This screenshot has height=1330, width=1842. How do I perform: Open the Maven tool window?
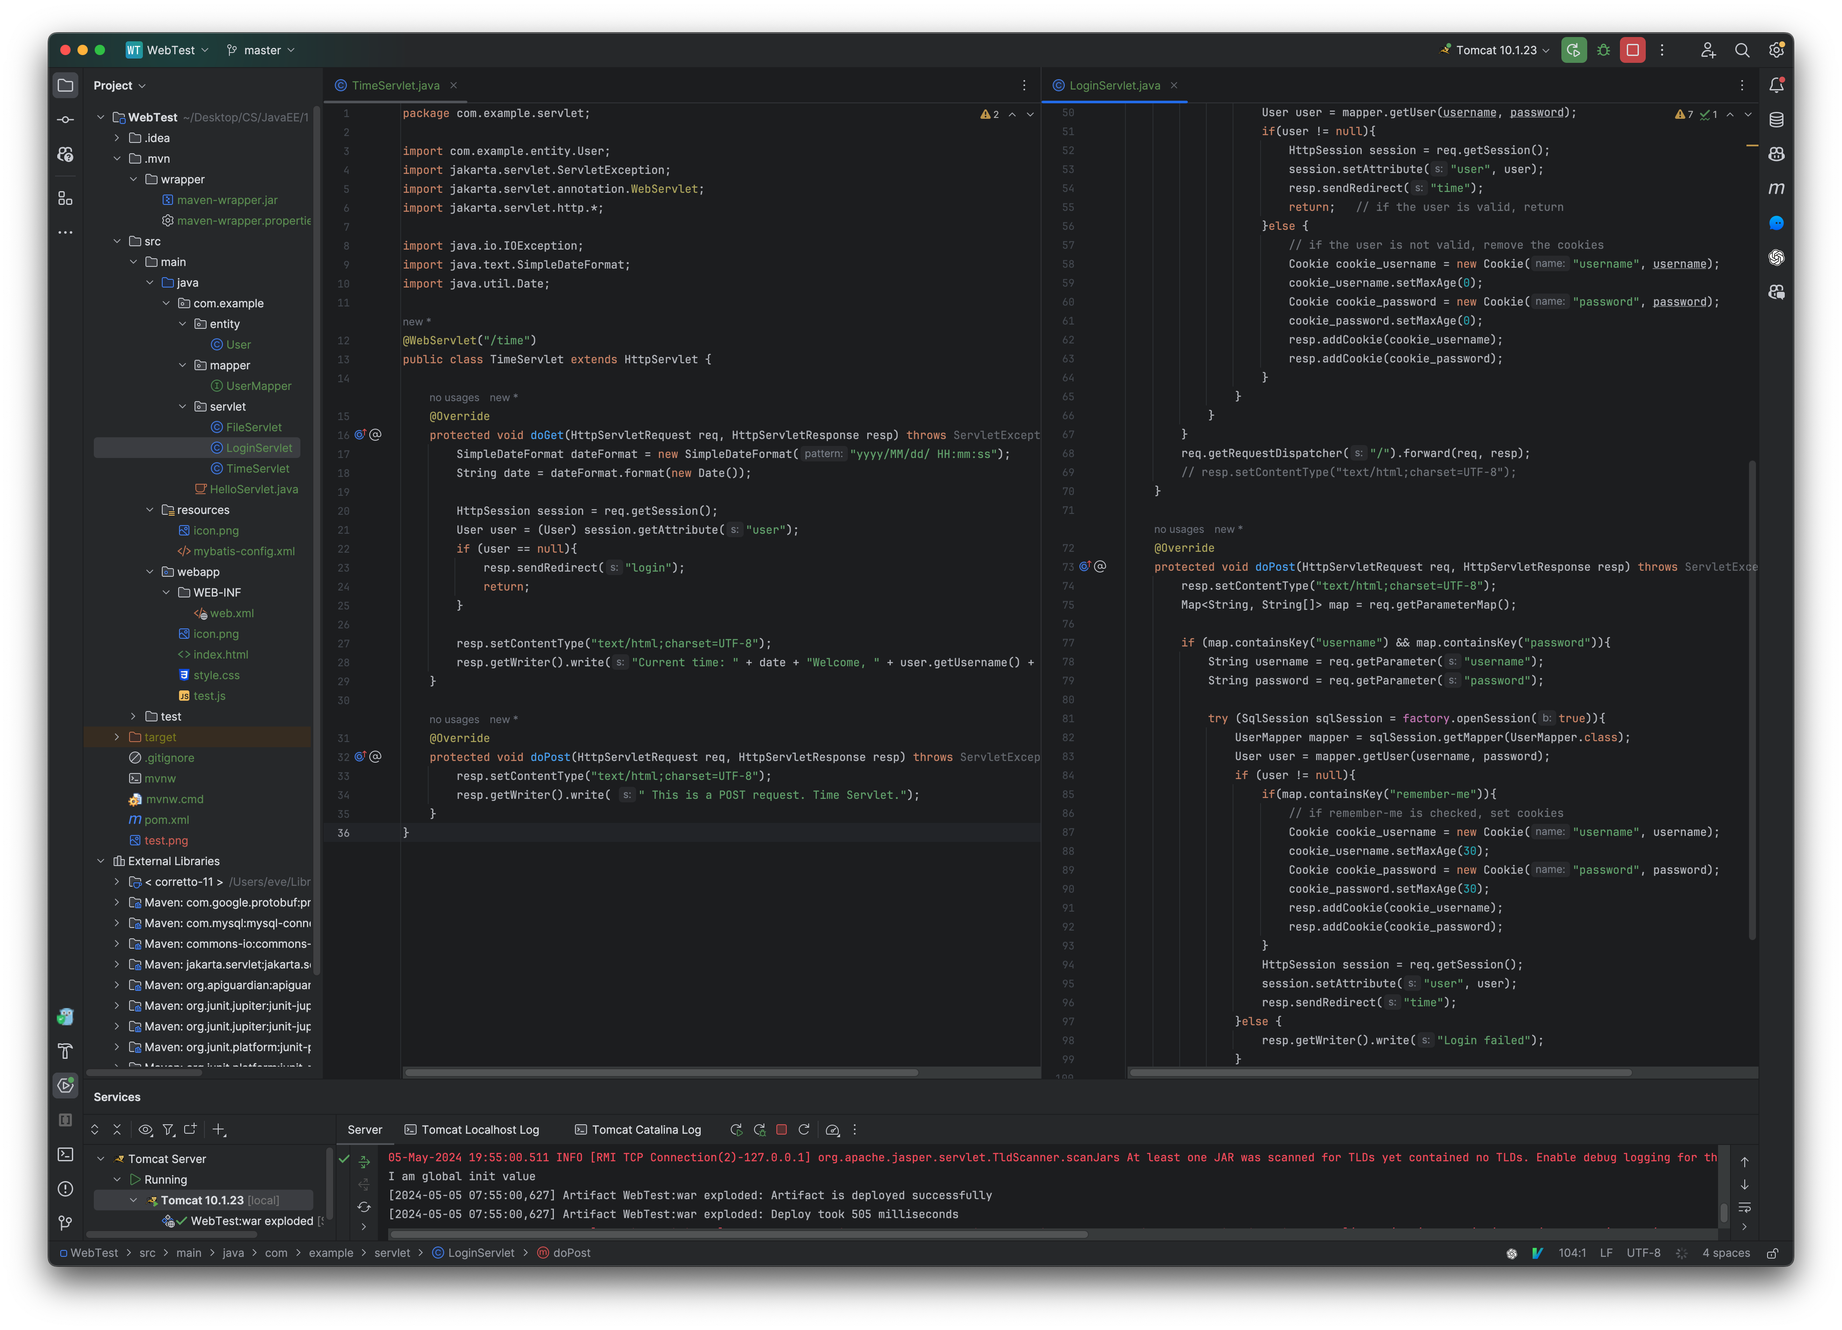coord(1776,189)
